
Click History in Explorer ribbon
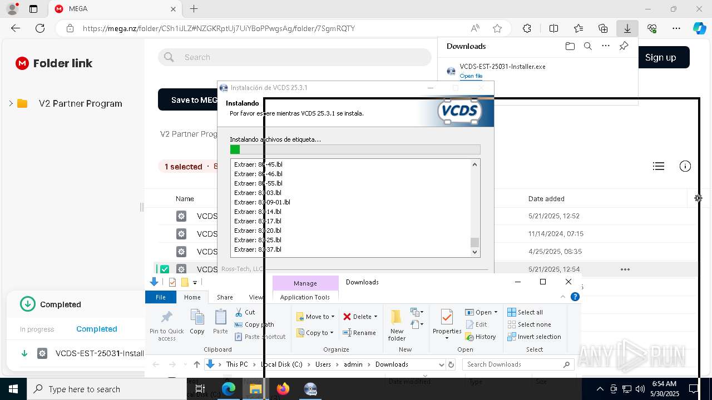point(480,337)
